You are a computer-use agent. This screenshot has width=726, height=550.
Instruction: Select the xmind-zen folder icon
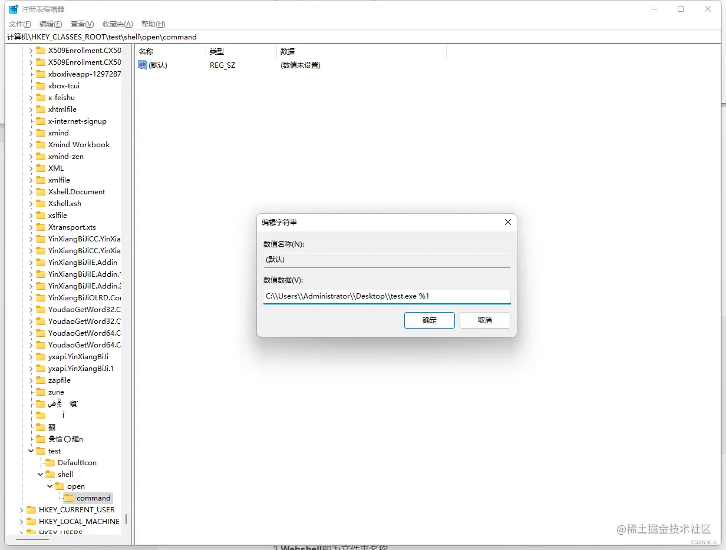[41, 157]
